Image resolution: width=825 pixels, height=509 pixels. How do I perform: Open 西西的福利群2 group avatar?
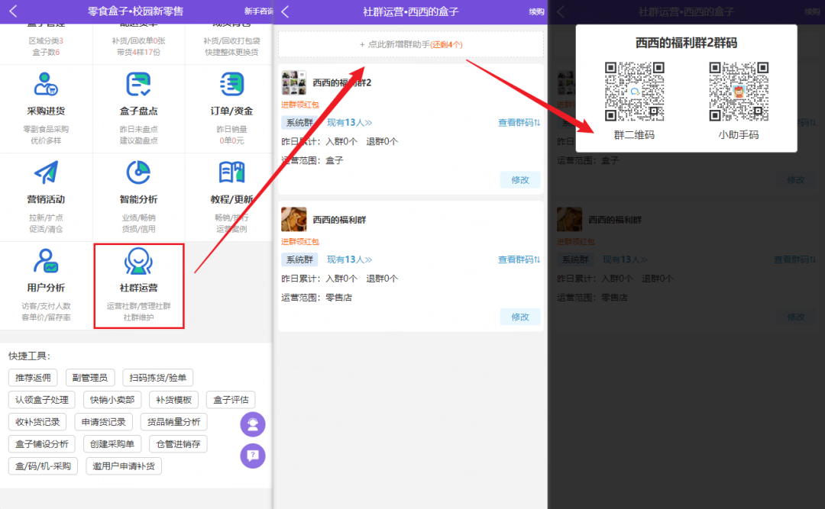point(293,83)
